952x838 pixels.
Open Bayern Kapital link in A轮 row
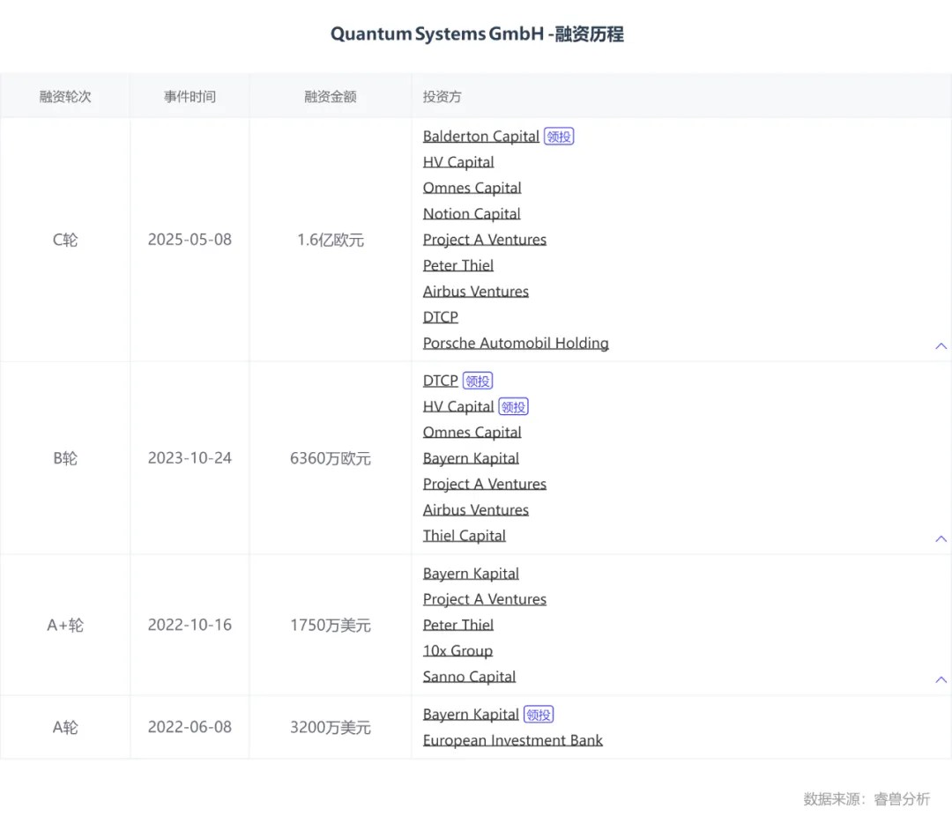pyautogui.click(x=471, y=715)
